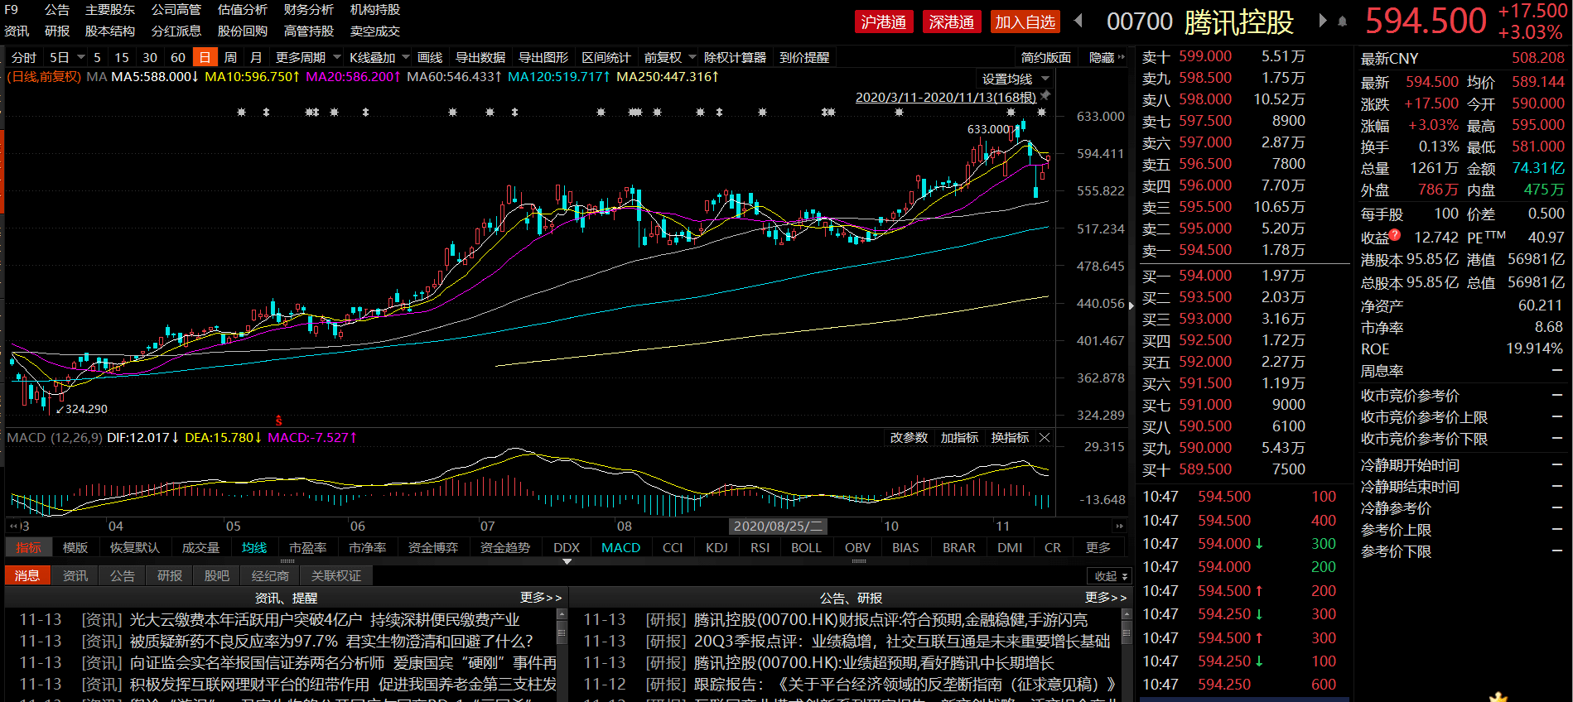Click the 收起 collapse dropdown
This screenshot has height=702, width=1573.
(1111, 576)
